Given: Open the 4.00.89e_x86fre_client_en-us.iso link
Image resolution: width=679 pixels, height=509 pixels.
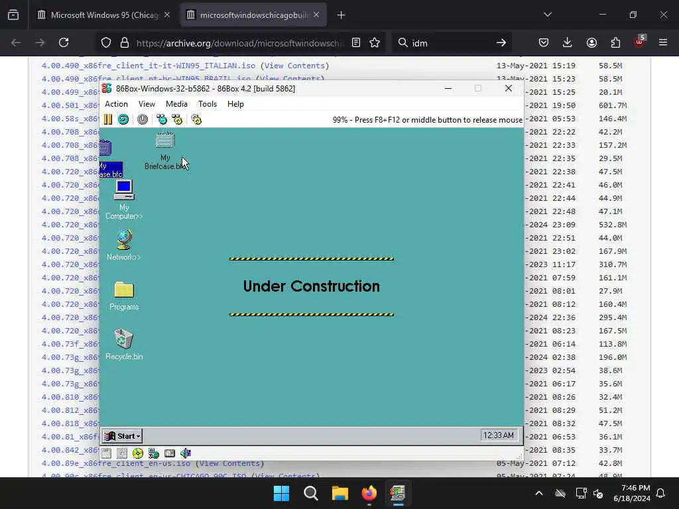Looking at the screenshot, I should (115, 463).
